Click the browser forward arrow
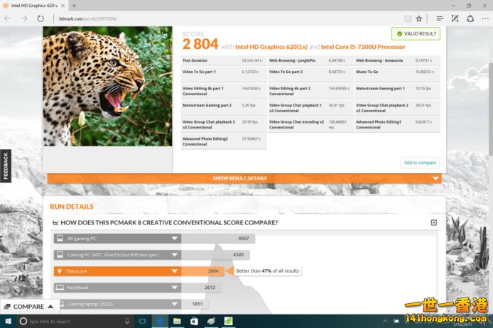 point(24,18)
